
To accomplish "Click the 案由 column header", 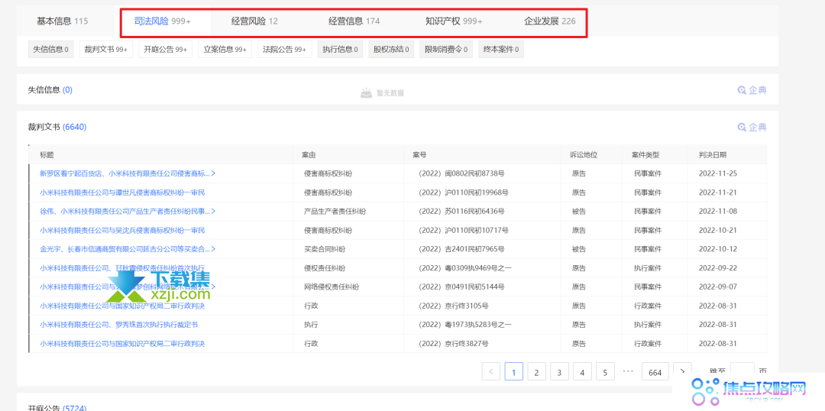I will (x=309, y=155).
